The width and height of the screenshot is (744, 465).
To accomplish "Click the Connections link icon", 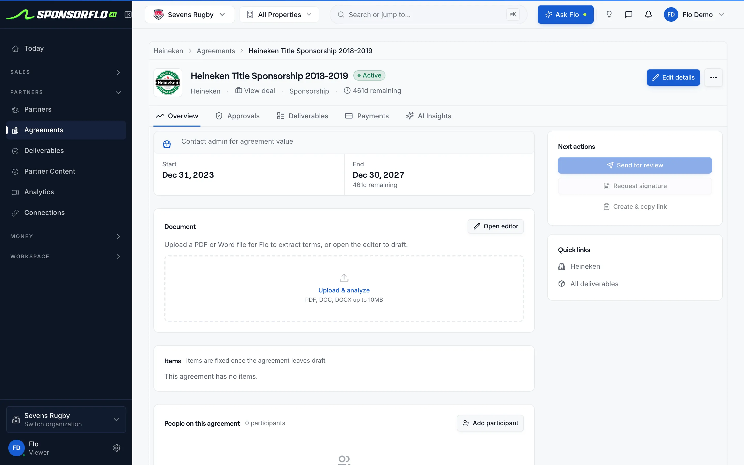I will tap(15, 213).
